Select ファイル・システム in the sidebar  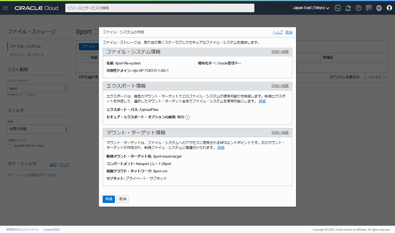point(25,46)
